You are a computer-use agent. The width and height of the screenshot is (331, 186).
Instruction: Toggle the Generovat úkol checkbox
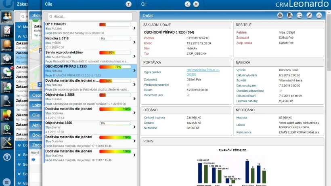[188, 95]
